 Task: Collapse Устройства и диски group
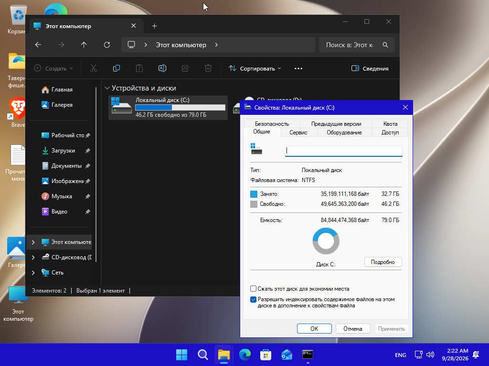107,88
